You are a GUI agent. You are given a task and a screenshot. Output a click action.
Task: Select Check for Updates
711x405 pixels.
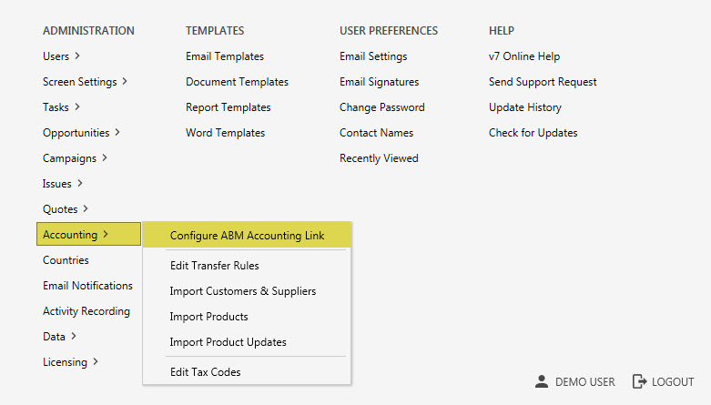(x=533, y=133)
